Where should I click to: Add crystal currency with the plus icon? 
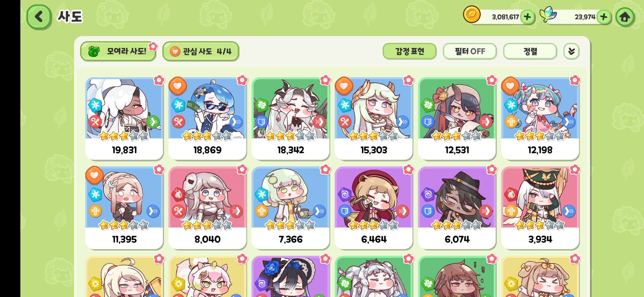coord(604,17)
